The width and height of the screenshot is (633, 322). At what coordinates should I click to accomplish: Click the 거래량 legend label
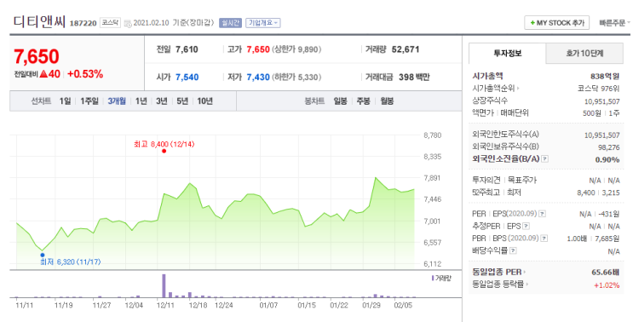coord(441,278)
